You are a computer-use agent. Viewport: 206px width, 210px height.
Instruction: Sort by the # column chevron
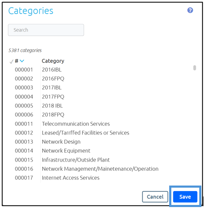pos(22,61)
